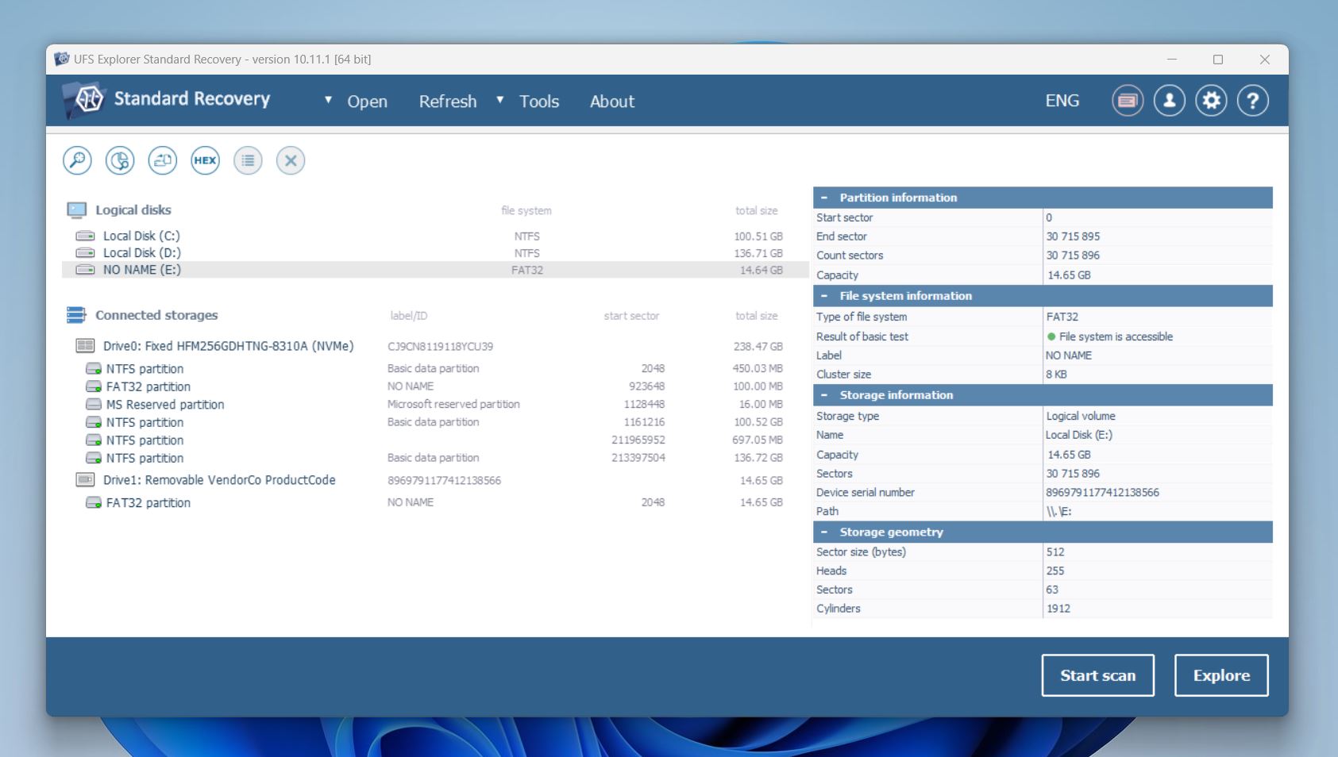Click the list/properties toolbar icon
The height and width of the screenshot is (757, 1338).
248,160
